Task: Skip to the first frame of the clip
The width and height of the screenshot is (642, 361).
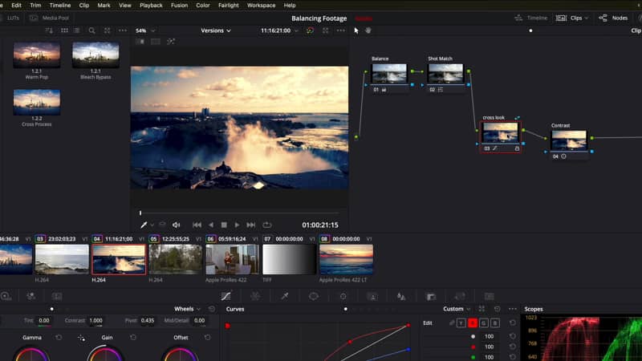Action: tap(197, 225)
